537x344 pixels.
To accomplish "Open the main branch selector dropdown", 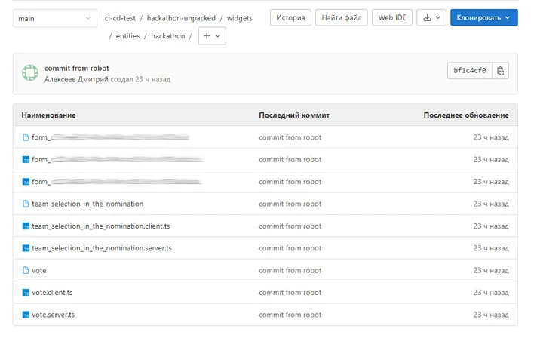I will point(55,18).
